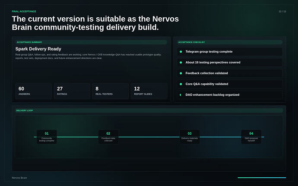Click the Acceptance Checklist header label
The height and width of the screenshot is (186, 298).
coord(191,42)
